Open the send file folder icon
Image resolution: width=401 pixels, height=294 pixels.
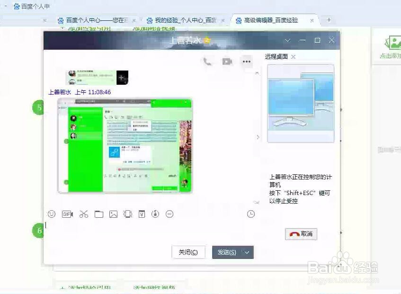(99, 214)
